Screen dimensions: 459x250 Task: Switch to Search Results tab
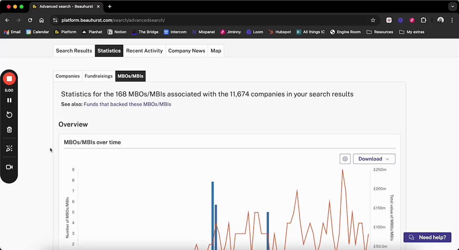(x=74, y=51)
